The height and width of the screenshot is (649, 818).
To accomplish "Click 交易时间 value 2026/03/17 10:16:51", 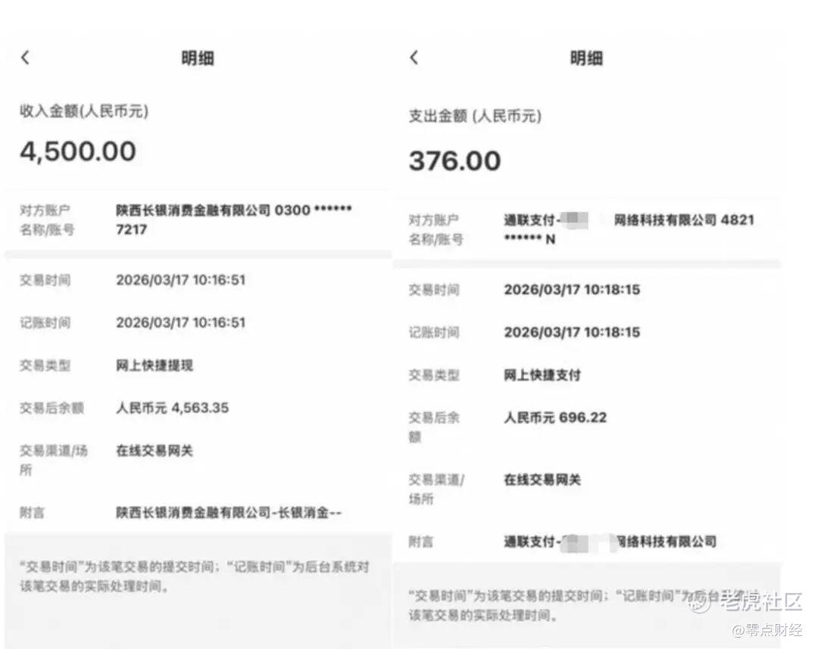I will 180,280.
